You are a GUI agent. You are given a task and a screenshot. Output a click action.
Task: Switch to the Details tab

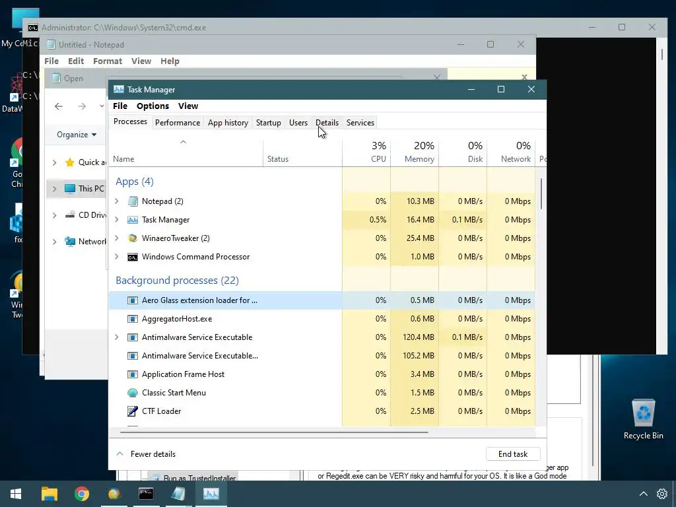(327, 122)
